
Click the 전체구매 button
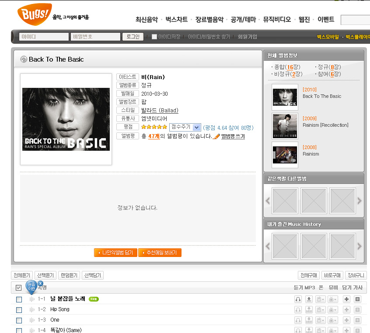click(309, 275)
